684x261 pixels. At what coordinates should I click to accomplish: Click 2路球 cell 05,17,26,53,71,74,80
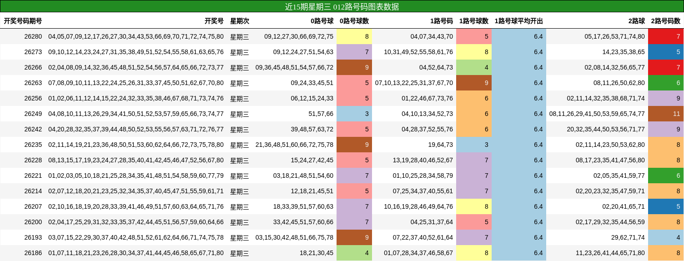615,36
